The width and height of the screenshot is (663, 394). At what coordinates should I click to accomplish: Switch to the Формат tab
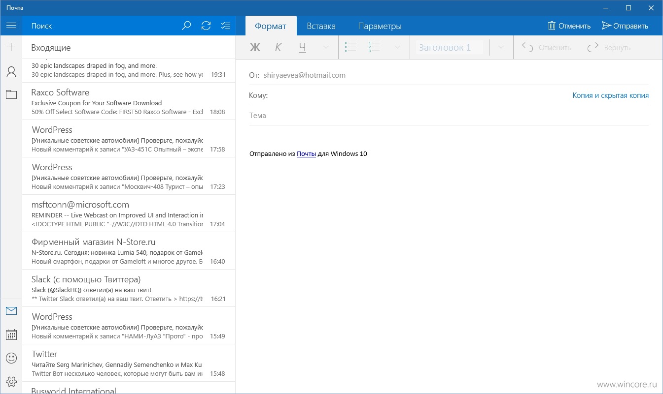click(271, 26)
